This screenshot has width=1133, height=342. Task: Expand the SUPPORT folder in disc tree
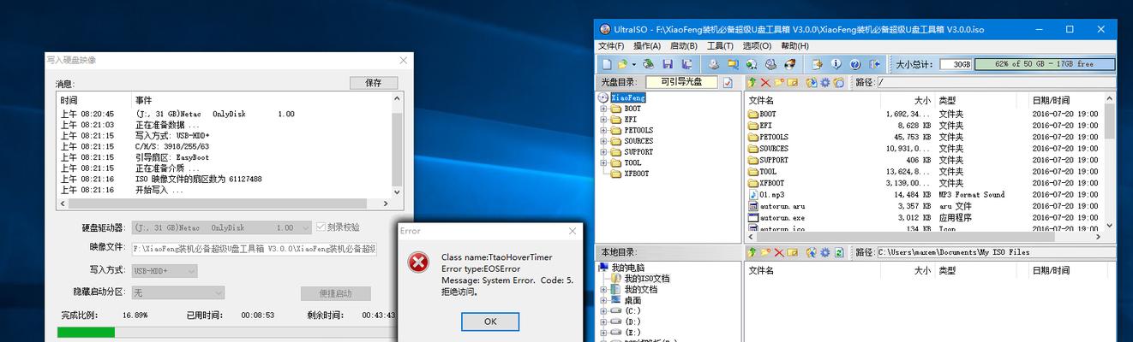click(x=603, y=151)
